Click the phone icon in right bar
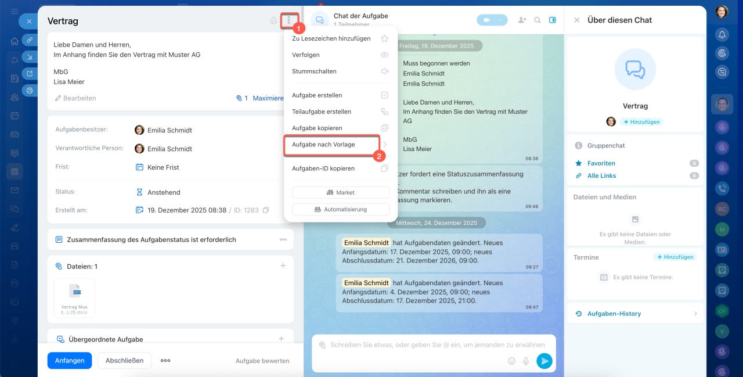 click(722, 189)
